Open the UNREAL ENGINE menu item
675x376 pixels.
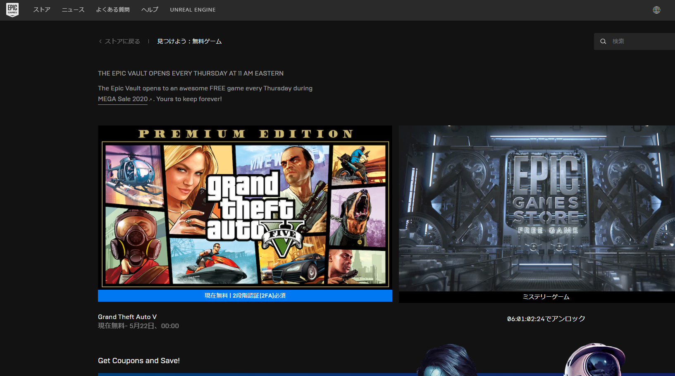pos(193,9)
